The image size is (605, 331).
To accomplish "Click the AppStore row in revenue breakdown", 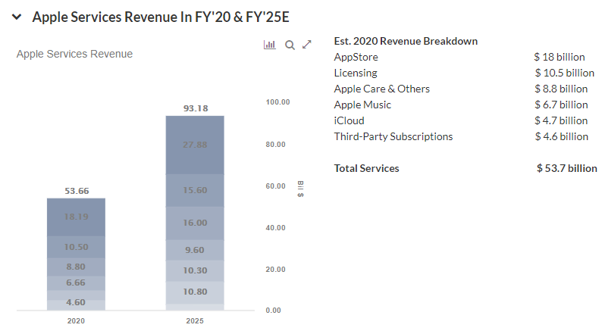I will [356, 57].
